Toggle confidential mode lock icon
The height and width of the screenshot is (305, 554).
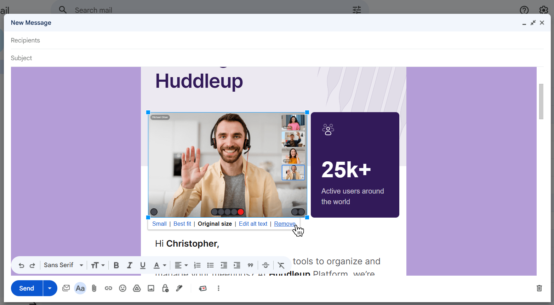(x=165, y=288)
